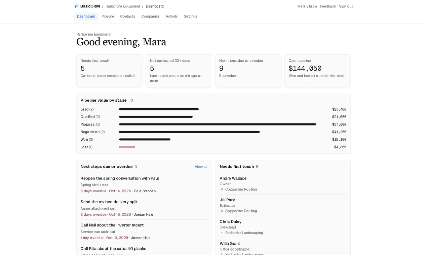Viewport: 427px width, 255px height.
Task: Click Copperline Roofing icon under Jill Park
Action: (x=222, y=211)
